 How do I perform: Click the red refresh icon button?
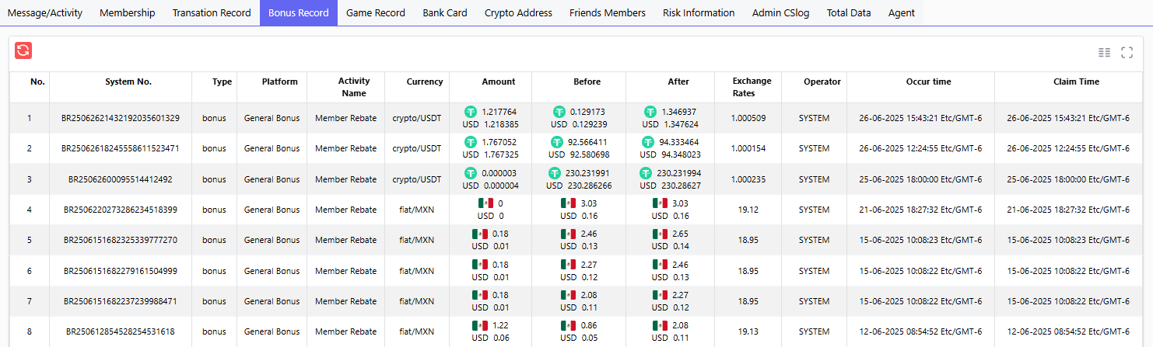click(23, 50)
